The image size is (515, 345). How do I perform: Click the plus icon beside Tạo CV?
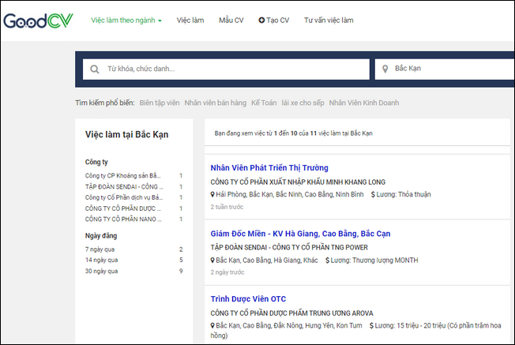(x=261, y=20)
